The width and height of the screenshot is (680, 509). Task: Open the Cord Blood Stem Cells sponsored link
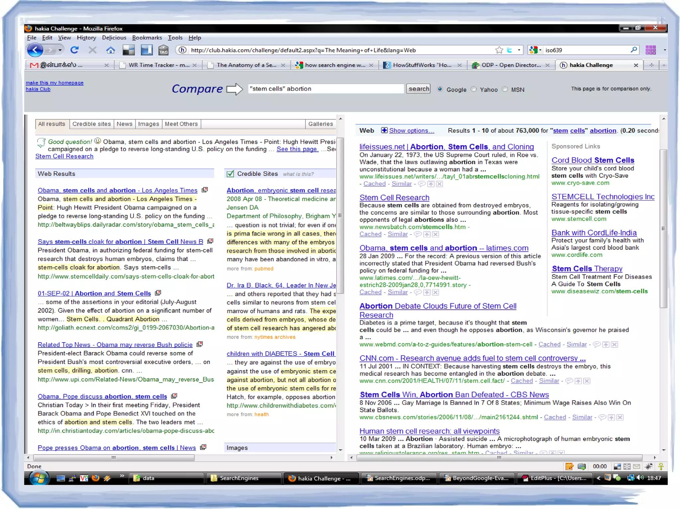click(593, 160)
